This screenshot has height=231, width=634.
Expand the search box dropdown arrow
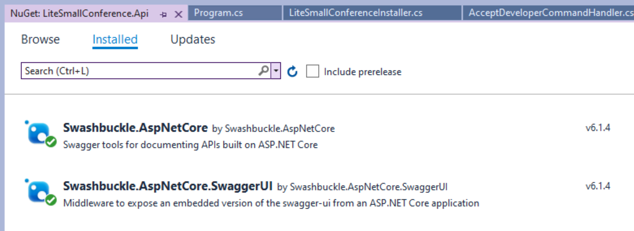tap(276, 71)
